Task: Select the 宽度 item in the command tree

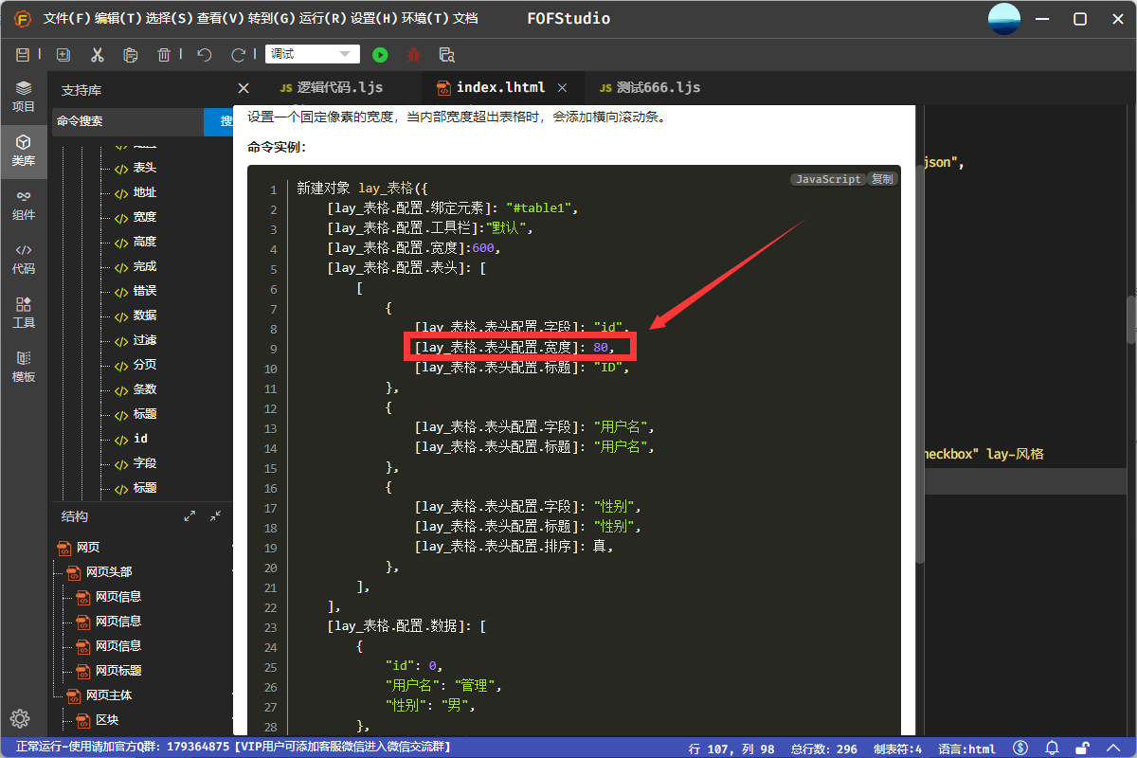Action: tap(144, 217)
